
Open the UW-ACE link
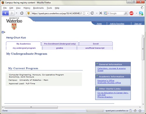101,95
